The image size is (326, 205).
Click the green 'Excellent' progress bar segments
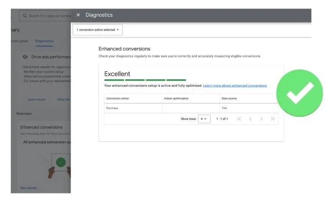pos(145,80)
